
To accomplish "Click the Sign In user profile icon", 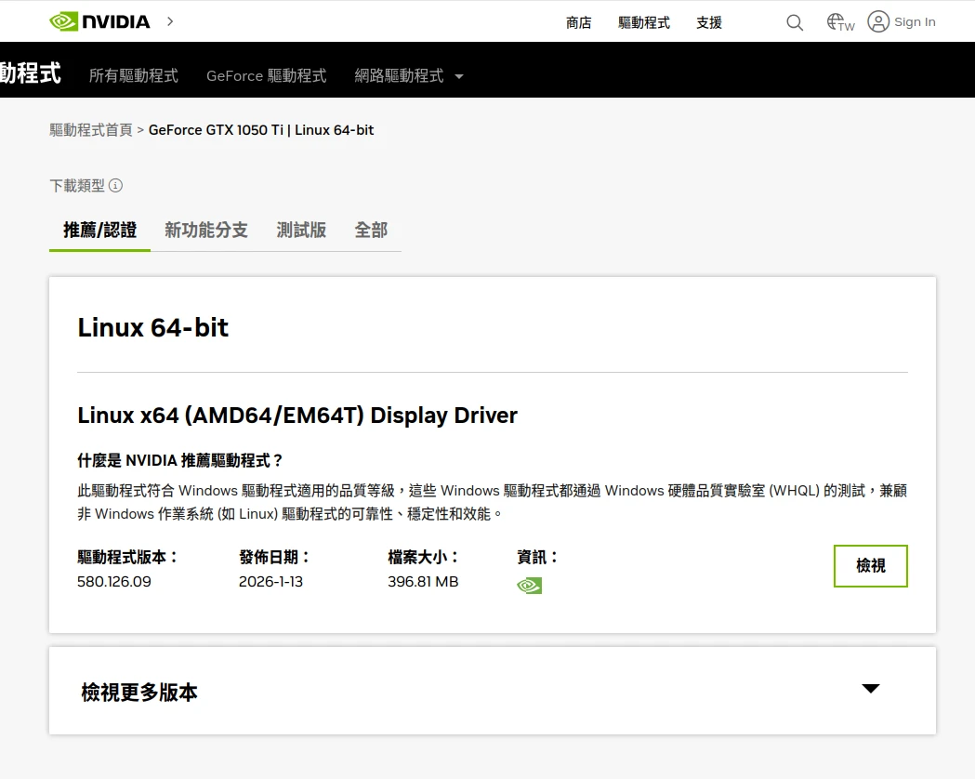I will [878, 21].
